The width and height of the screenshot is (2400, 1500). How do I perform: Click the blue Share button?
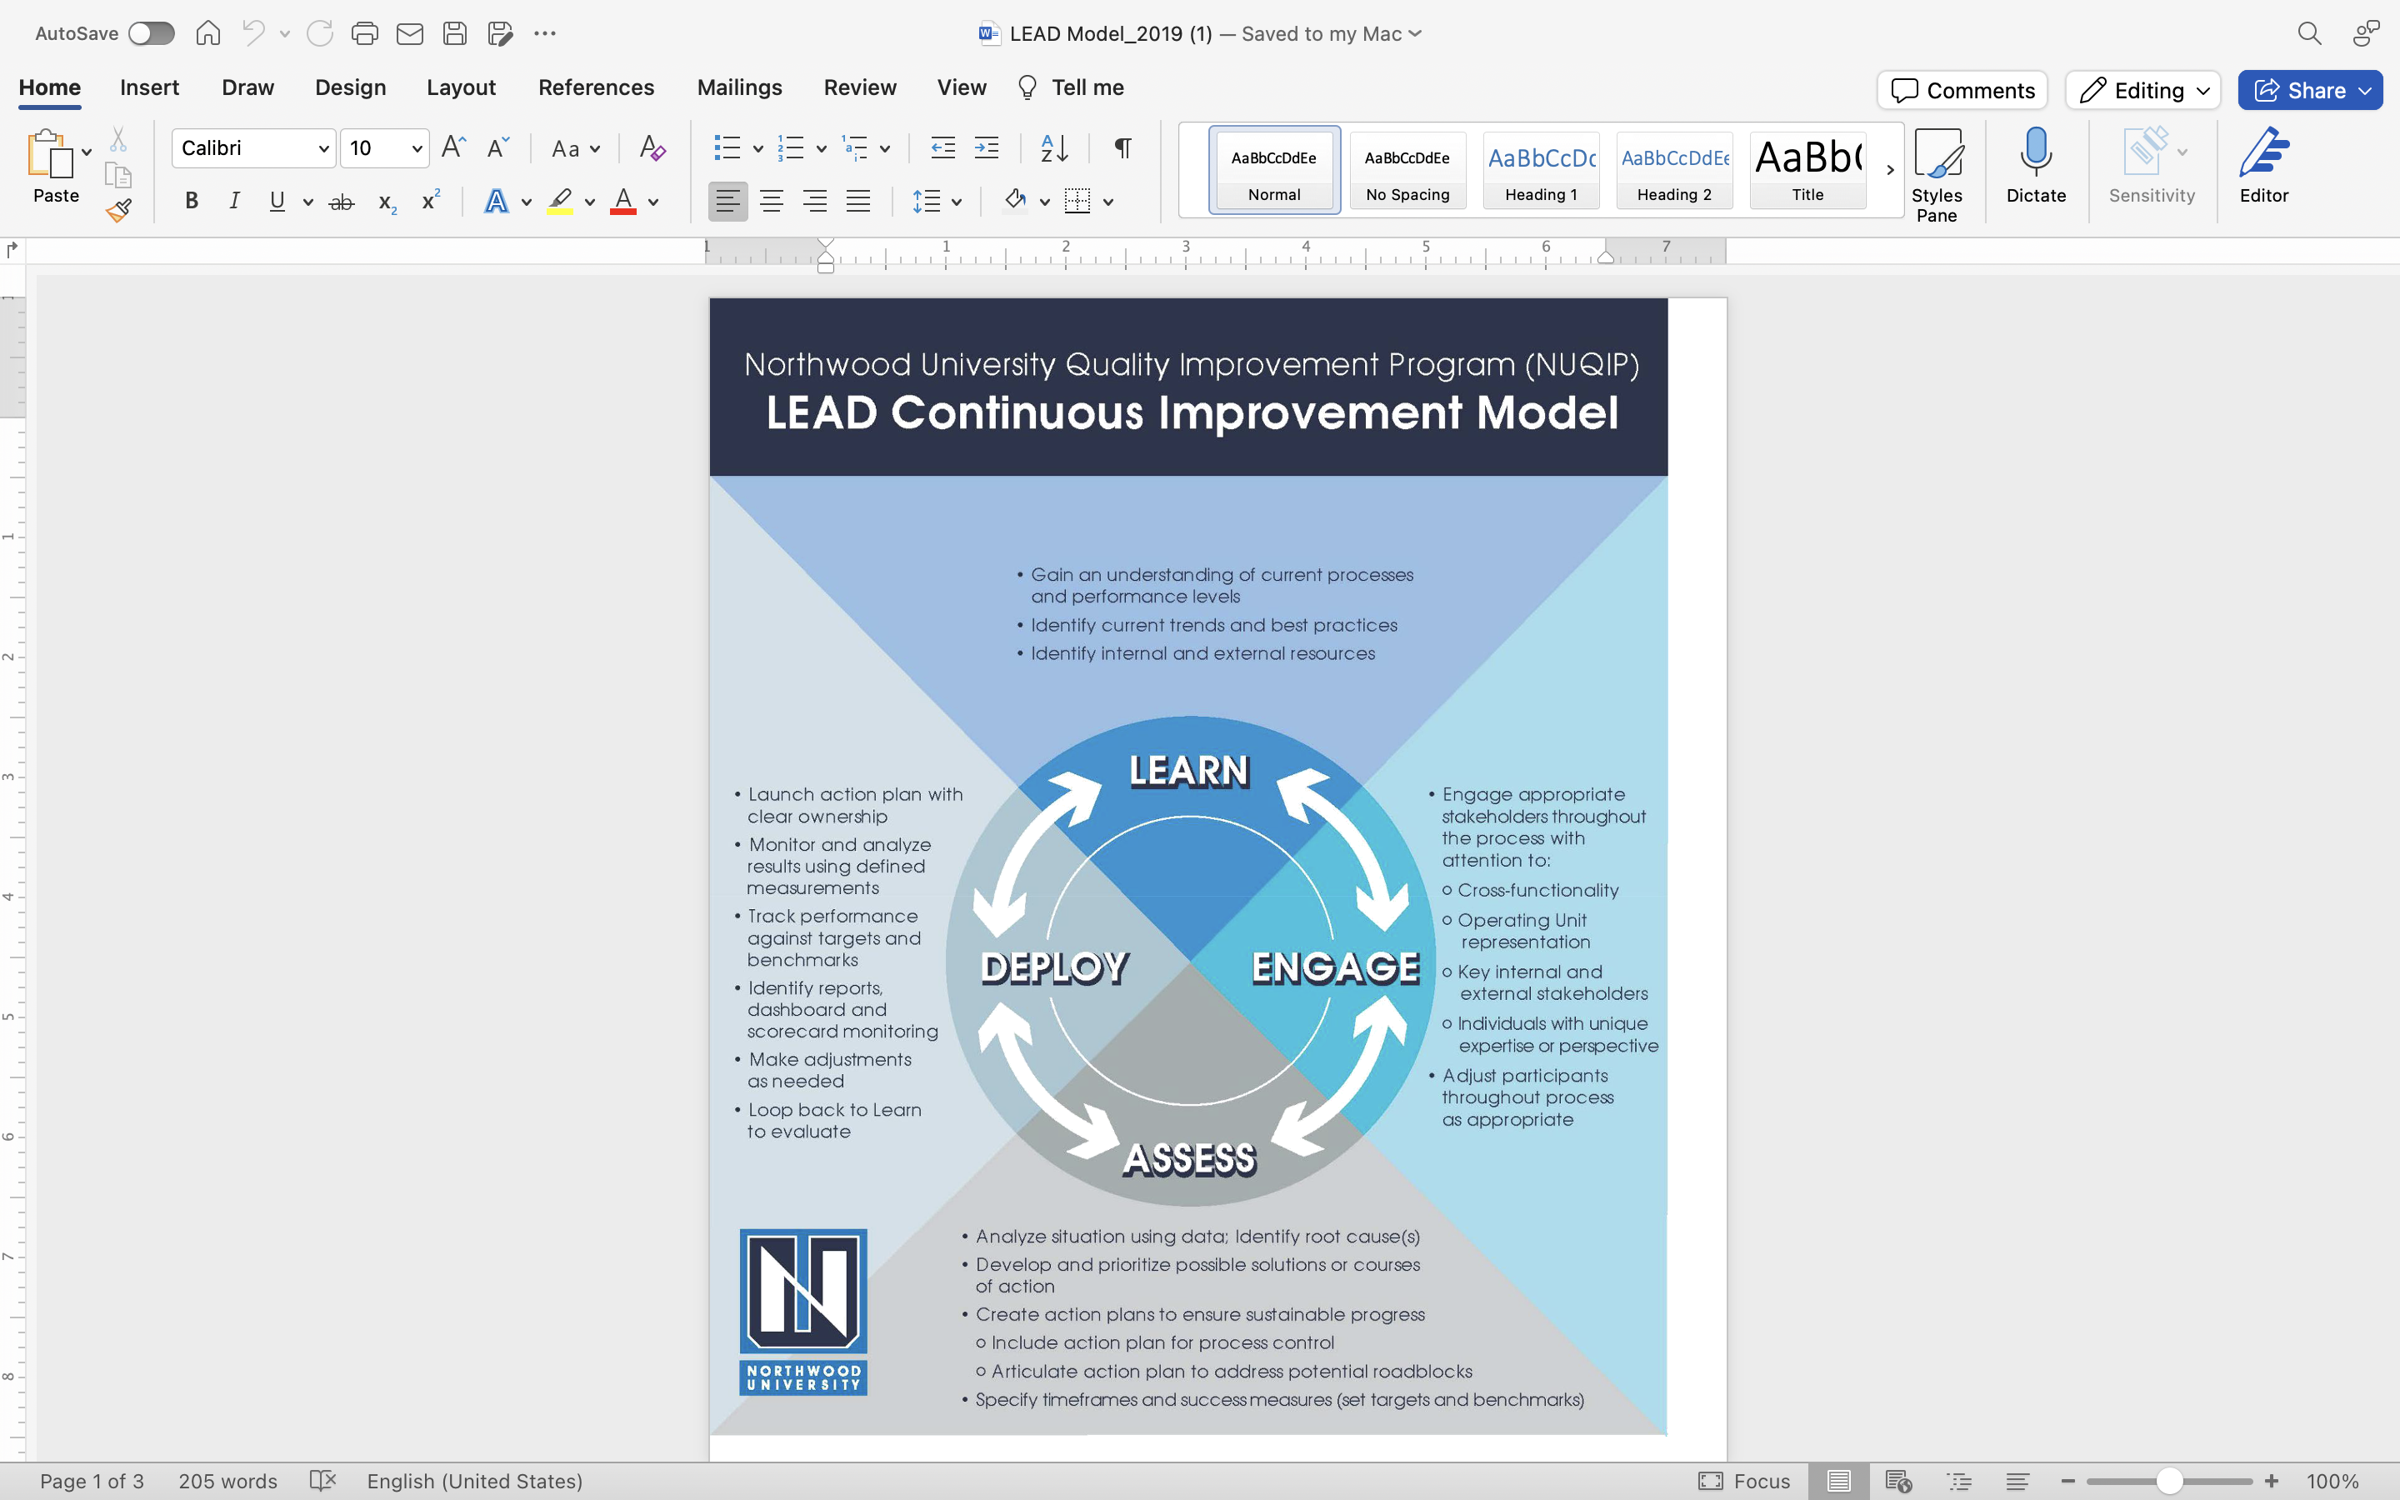tap(2301, 90)
